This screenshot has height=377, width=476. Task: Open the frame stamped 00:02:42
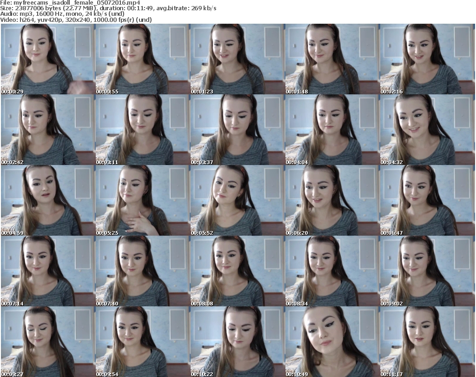click(x=48, y=130)
